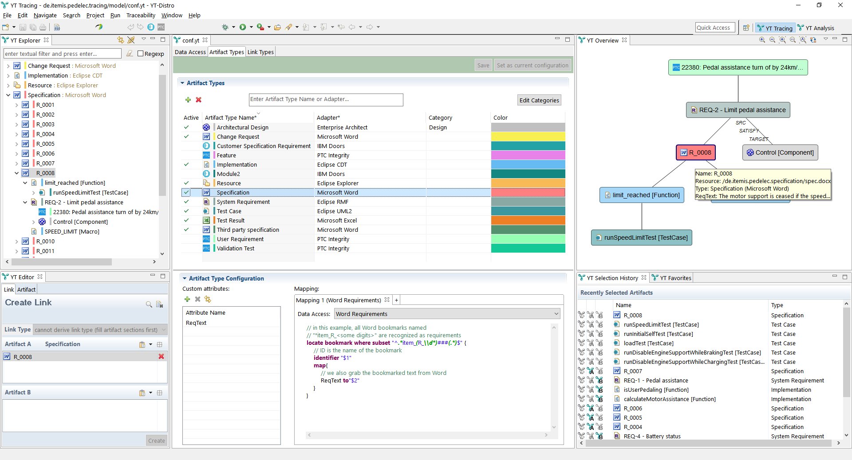852x460 pixels.
Task: Open the Traceability menu
Action: coord(141,15)
